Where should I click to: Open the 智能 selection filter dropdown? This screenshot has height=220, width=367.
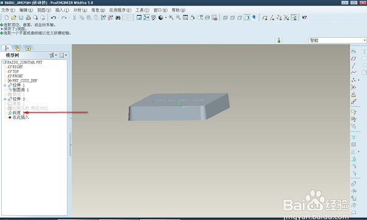pos(337,40)
